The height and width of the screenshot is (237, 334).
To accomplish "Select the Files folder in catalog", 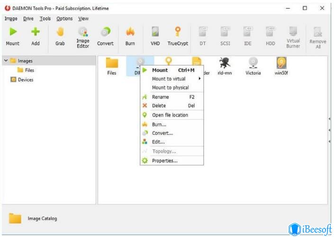I will coord(112,66).
